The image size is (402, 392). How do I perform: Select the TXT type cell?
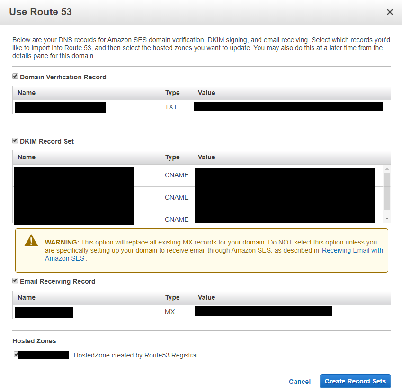[x=176, y=107]
